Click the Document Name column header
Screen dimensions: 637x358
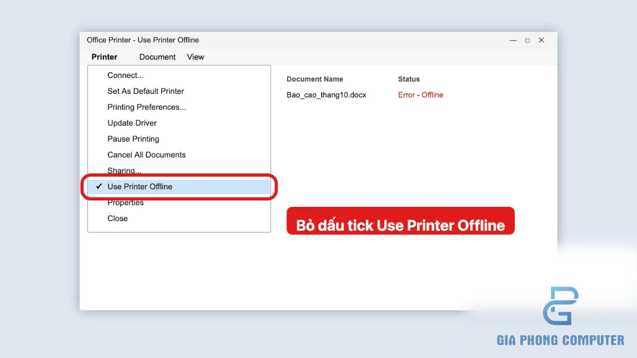tap(315, 79)
